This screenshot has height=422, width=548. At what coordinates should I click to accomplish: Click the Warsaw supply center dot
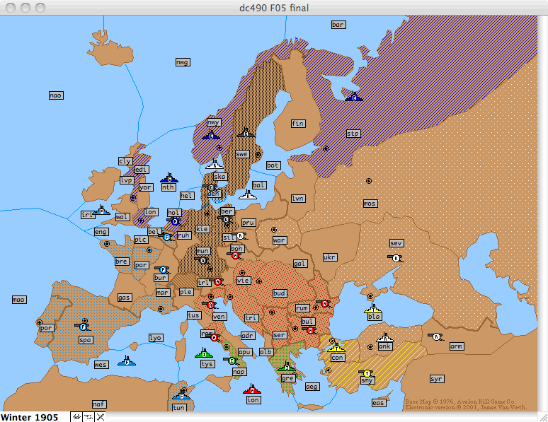coord(273,229)
